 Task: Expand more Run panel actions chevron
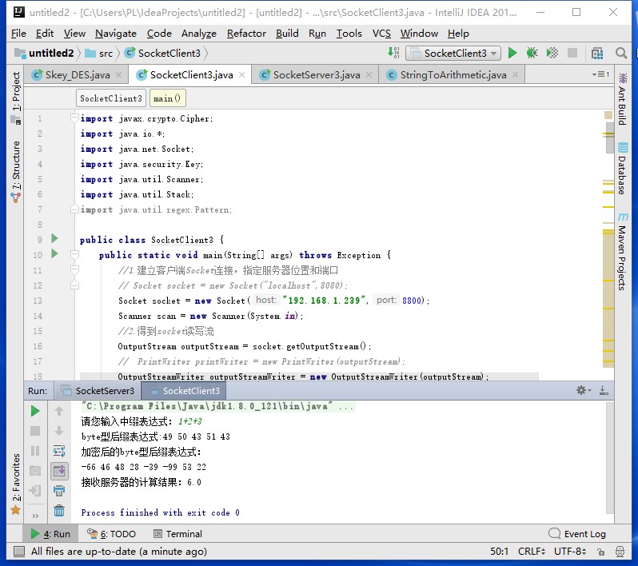click(x=35, y=516)
